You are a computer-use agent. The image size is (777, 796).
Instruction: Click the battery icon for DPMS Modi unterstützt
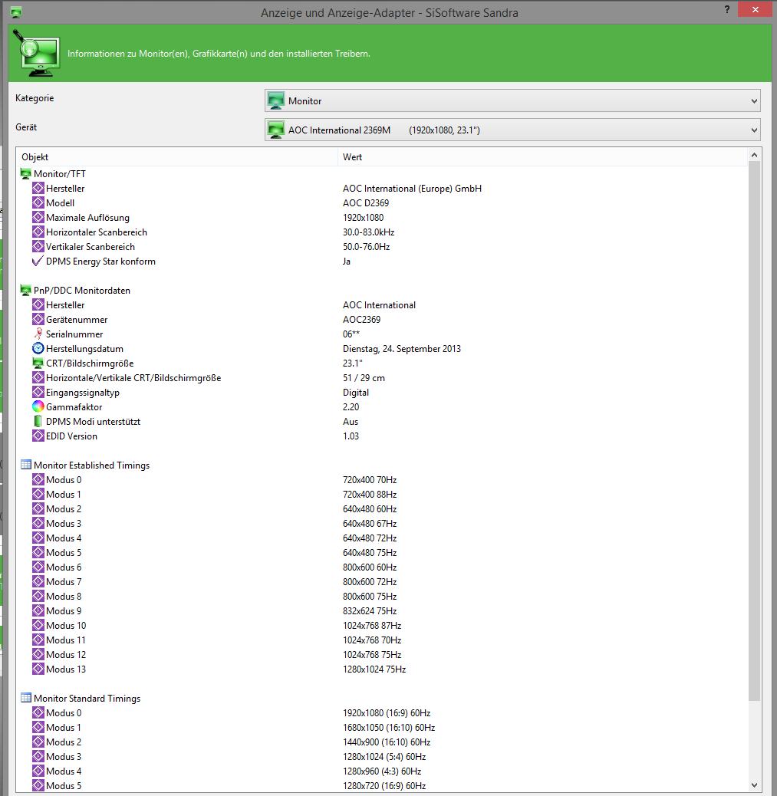(x=38, y=421)
